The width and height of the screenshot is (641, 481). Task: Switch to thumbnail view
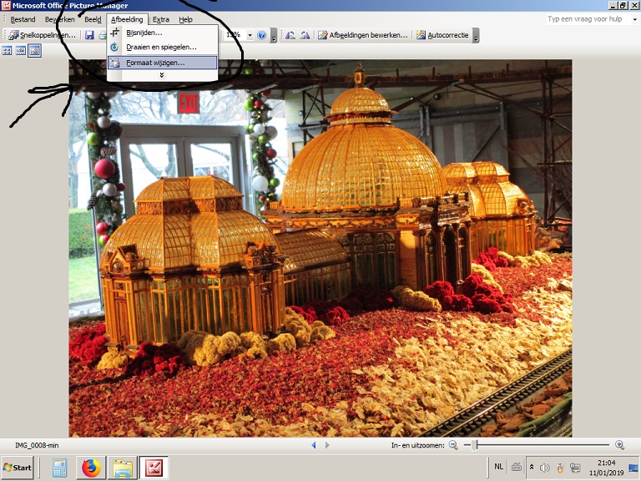click(x=7, y=51)
